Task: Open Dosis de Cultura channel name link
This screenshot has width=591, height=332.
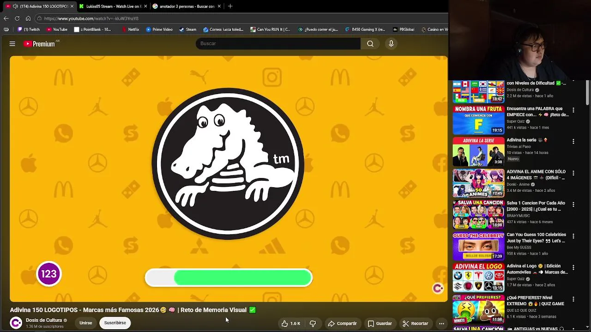Action: pyautogui.click(x=44, y=320)
